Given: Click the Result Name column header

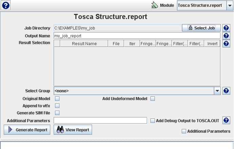Looking at the screenshot, I should tap(84, 43).
